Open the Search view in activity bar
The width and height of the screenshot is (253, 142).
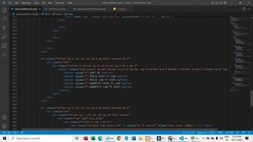pos(4,19)
